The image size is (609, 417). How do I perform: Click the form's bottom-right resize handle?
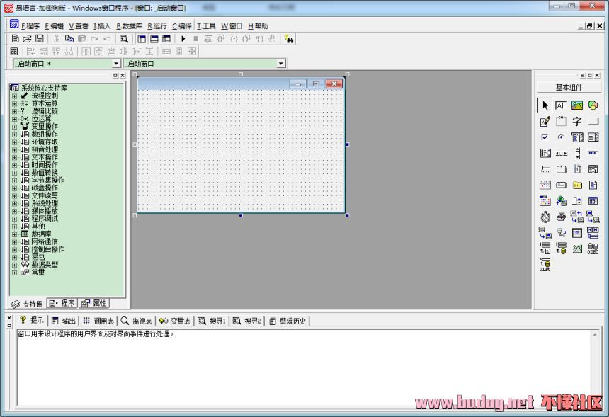coord(347,215)
